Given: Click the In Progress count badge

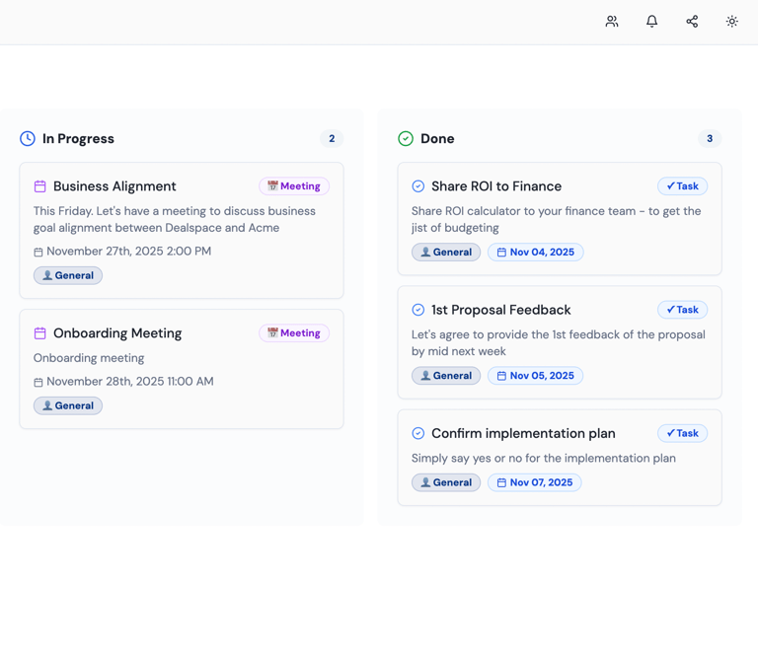Looking at the screenshot, I should click(332, 139).
